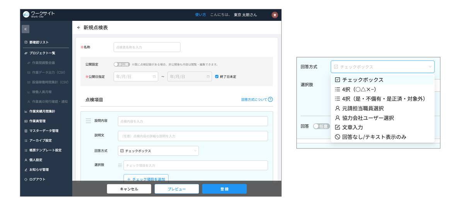The width and height of the screenshot is (464, 204).
Task: Open the 回答方式について help question icon
Action: coord(270,100)
